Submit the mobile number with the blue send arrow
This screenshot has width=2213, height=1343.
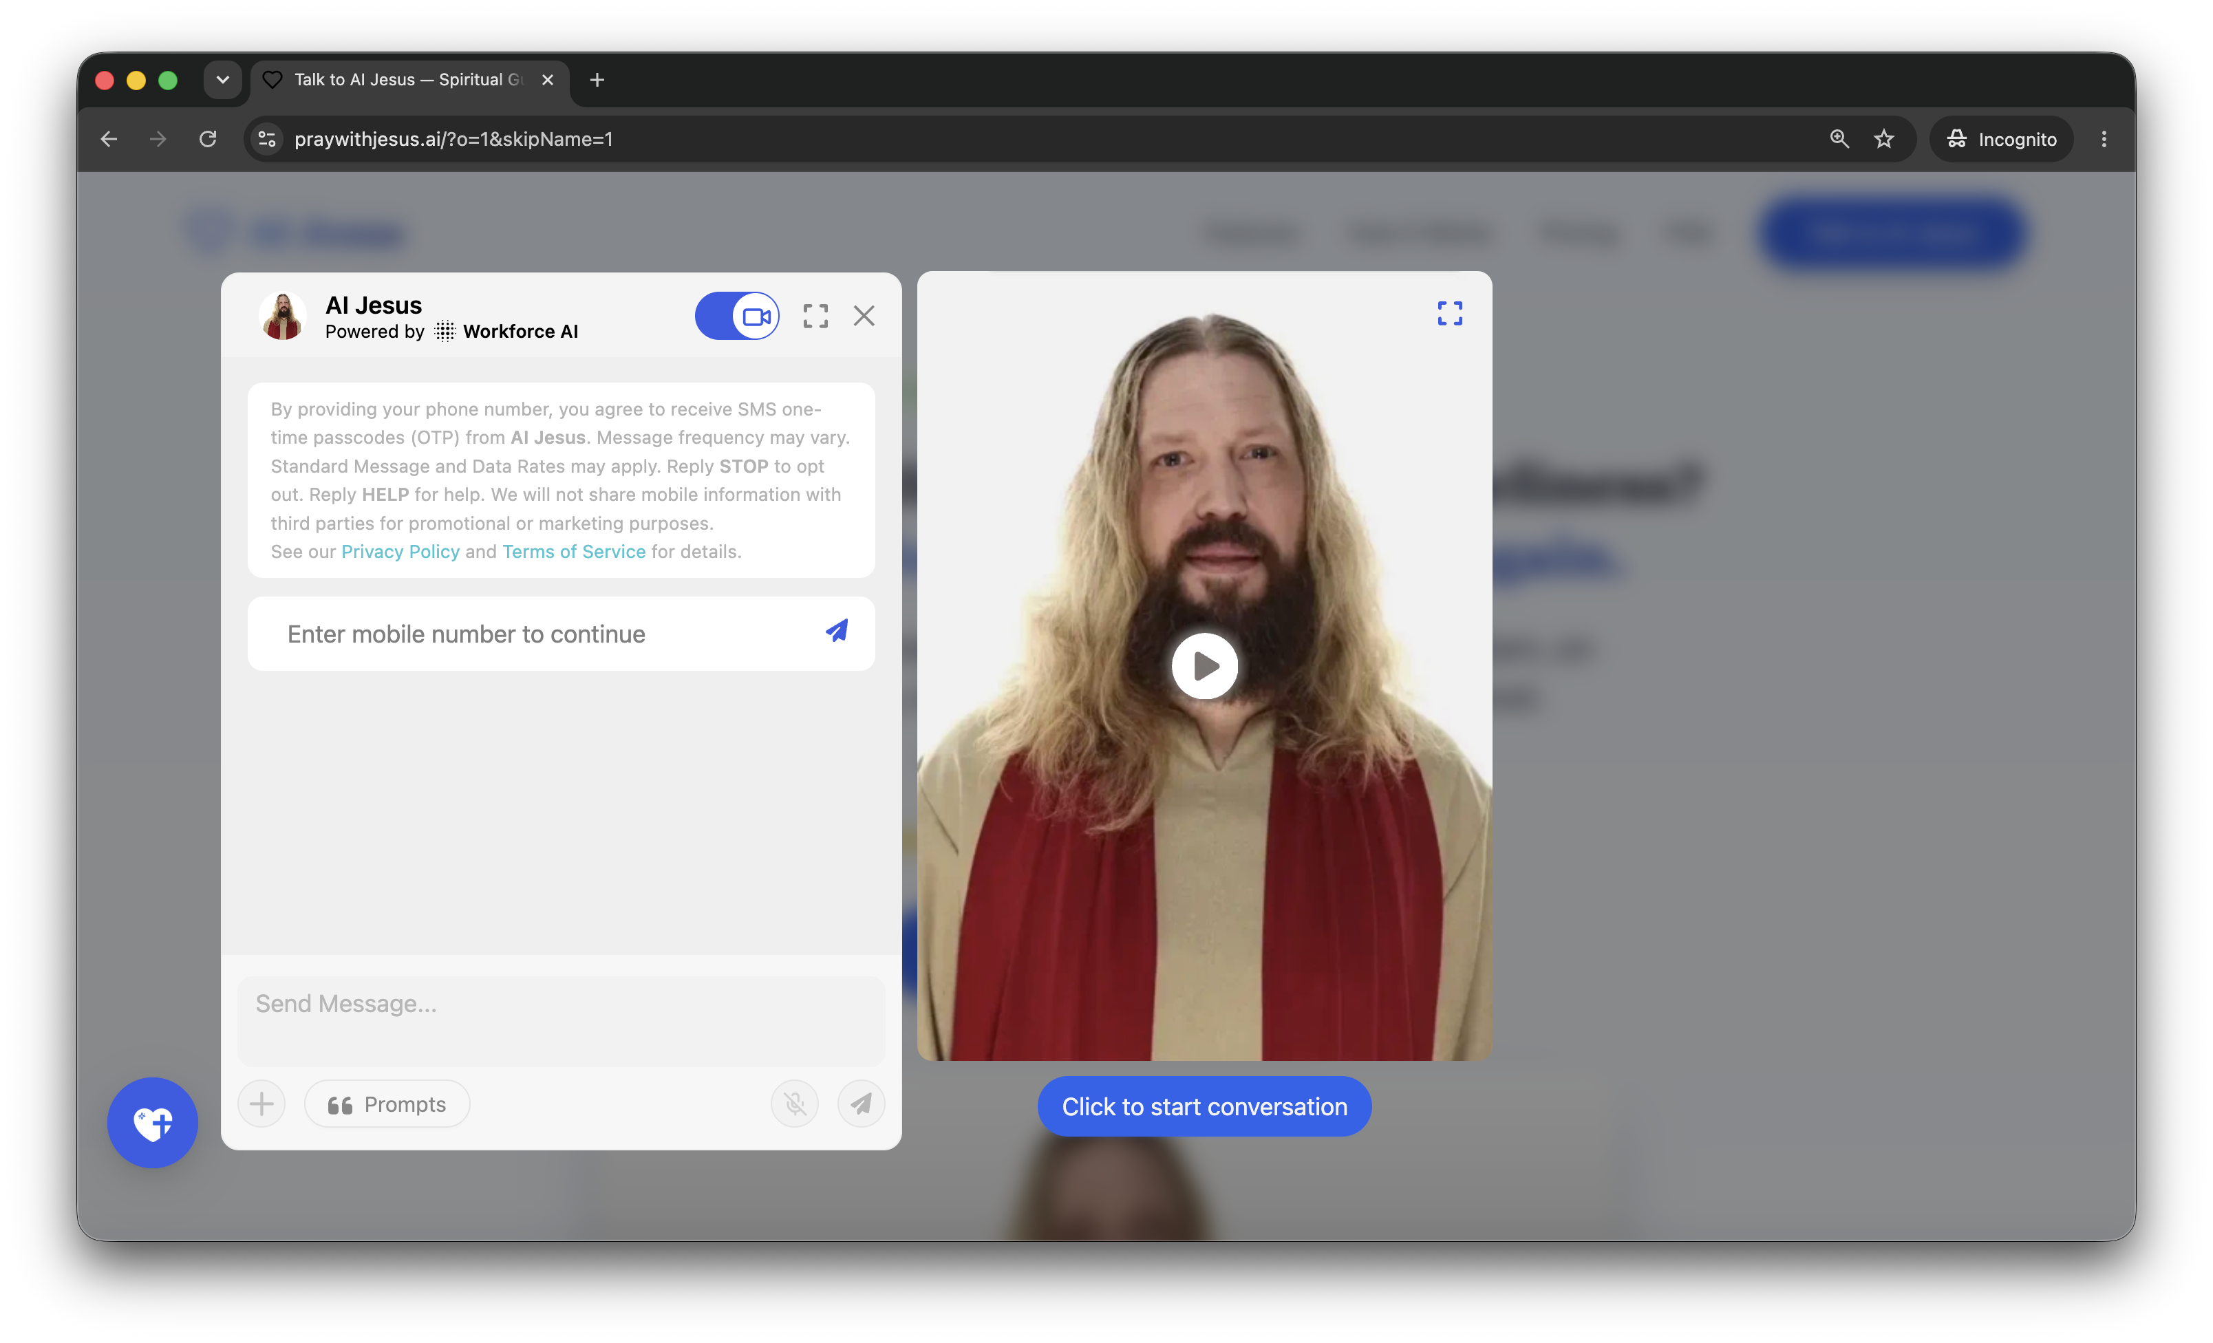pos(837,631)
